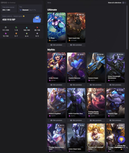Open the Ashen Graveknight Mordekaiser skin card
This screenshot has width=129, height=153.
click(x=115, y=68)
